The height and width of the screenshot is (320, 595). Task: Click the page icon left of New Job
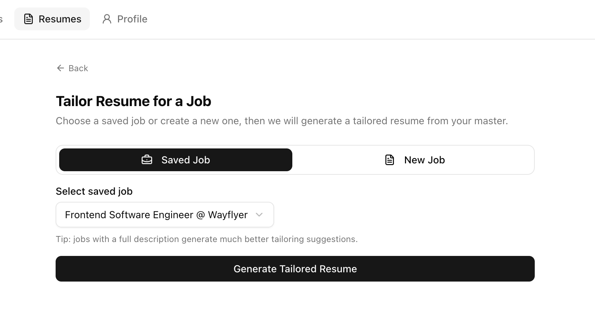(x=389, y=159)
